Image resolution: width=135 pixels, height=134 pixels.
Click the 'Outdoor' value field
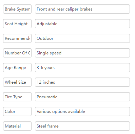82,38
